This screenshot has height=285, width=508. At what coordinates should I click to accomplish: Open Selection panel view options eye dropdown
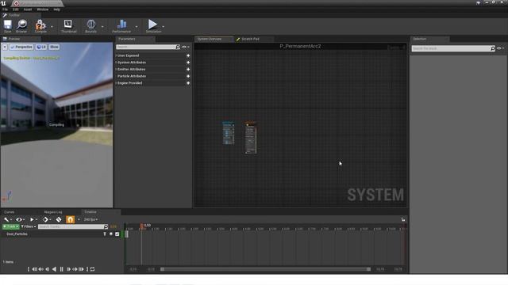coord(501,48)
